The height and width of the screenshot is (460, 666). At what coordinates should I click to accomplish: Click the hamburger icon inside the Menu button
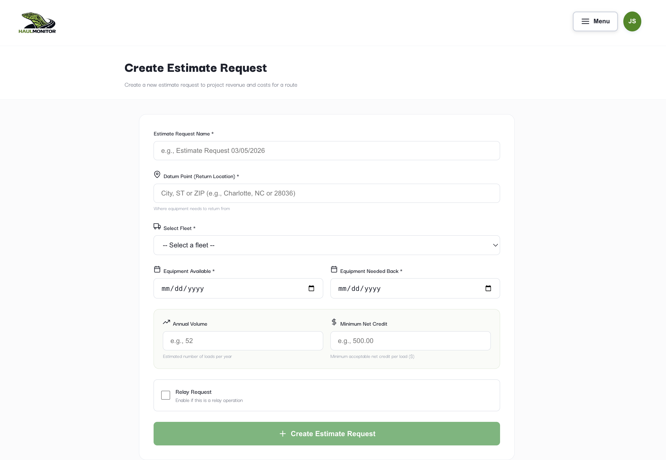coord(585,21)
